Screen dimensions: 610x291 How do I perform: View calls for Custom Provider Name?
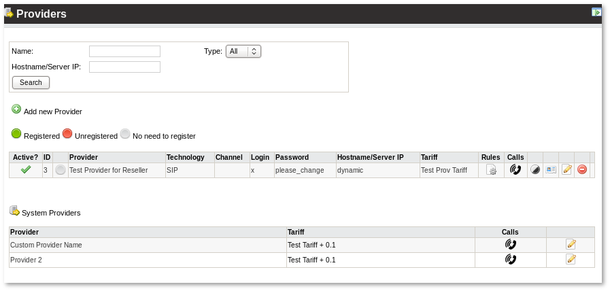point(510,245)
